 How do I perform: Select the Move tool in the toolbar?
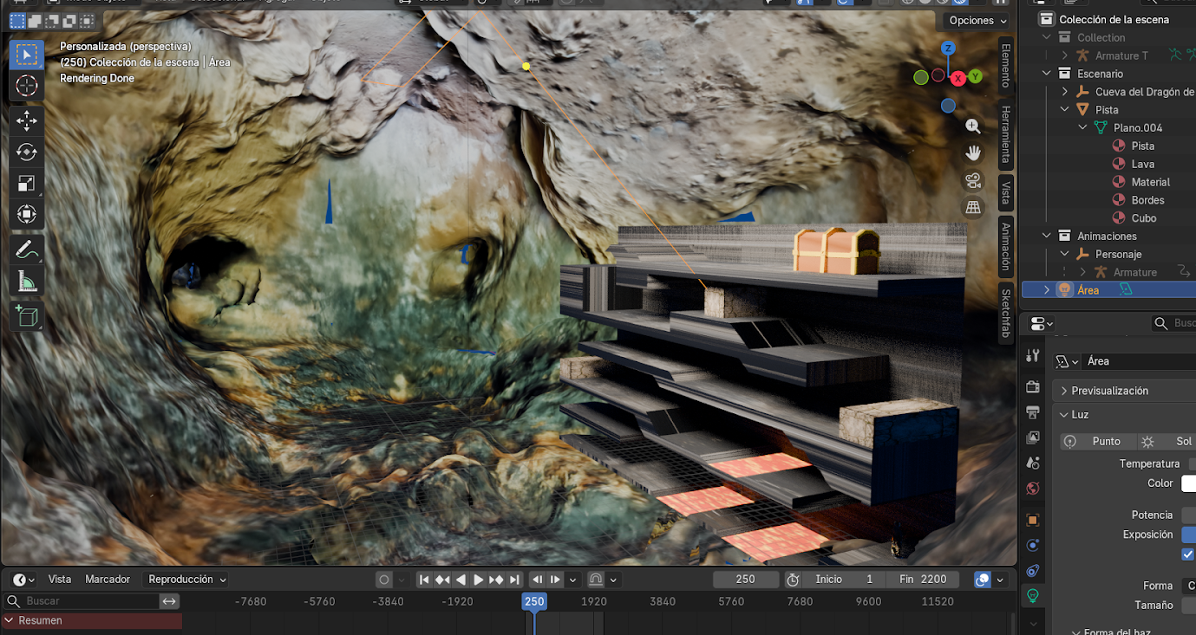tap(26, 120)
